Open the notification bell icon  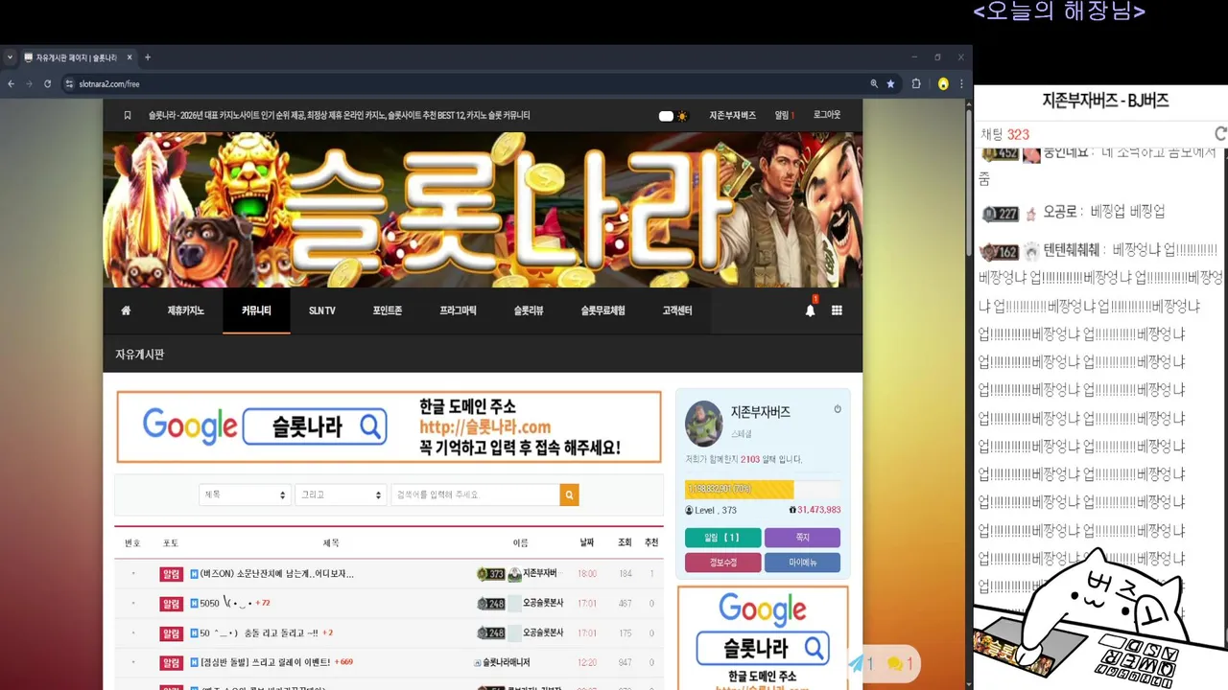[x=810, y=310]
